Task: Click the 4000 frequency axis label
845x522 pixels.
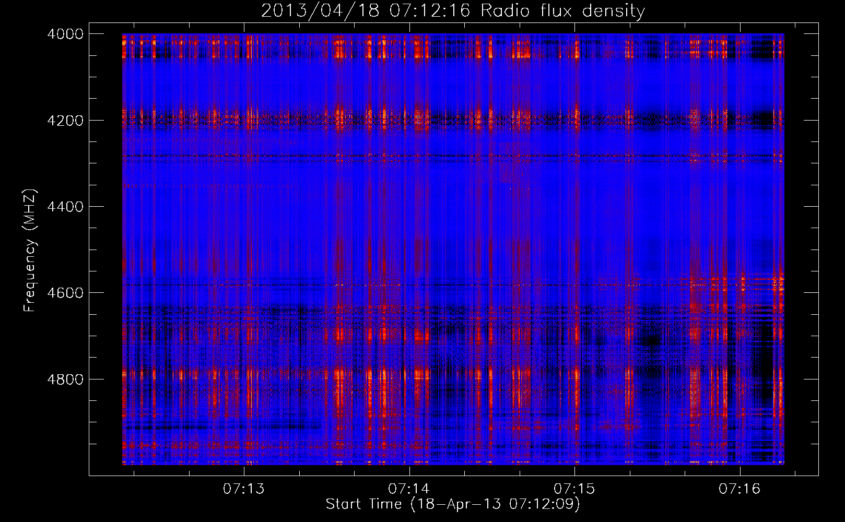Action: (x=65, y=34)
